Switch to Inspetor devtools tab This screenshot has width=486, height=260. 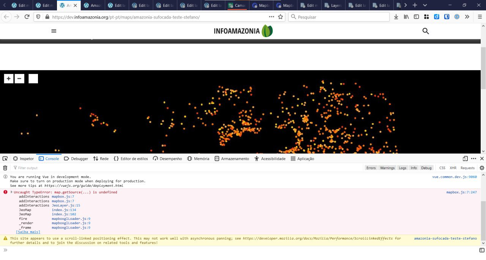coord(24,158)
